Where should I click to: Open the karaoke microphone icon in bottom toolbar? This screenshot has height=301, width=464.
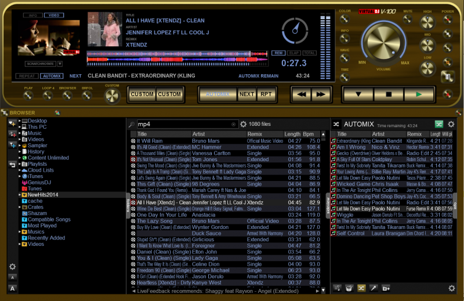pyautogui.click(x=374, y=288)
